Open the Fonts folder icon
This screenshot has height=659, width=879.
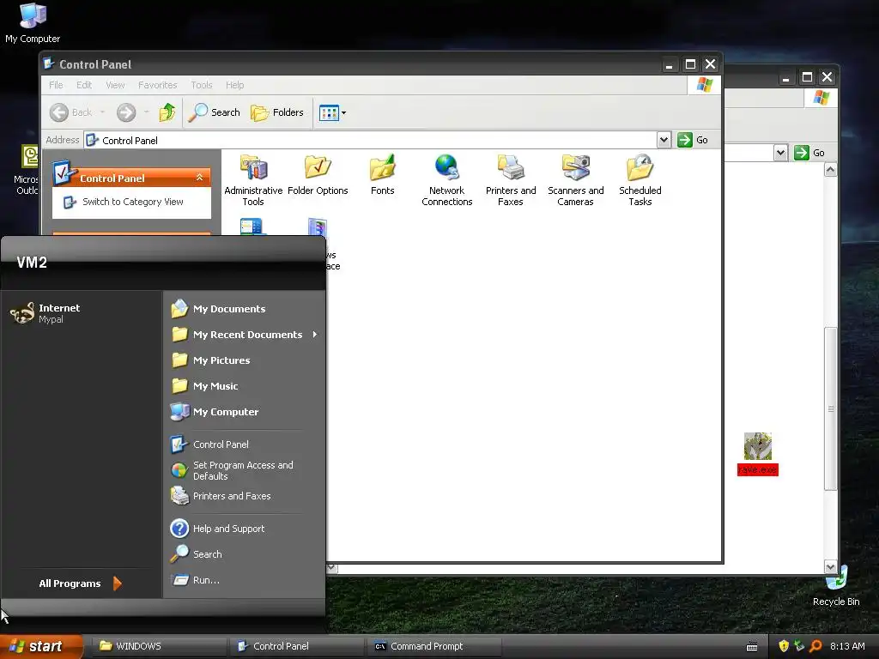382,175
